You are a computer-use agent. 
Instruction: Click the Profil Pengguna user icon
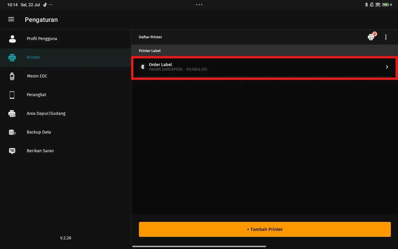tap(12, 39)
